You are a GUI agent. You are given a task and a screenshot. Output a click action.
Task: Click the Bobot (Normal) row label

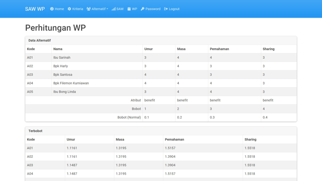point(129,117)
